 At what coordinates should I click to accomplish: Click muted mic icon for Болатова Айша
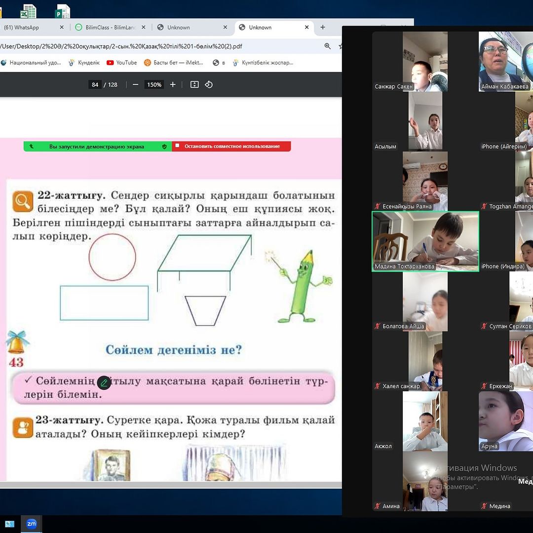378,326
